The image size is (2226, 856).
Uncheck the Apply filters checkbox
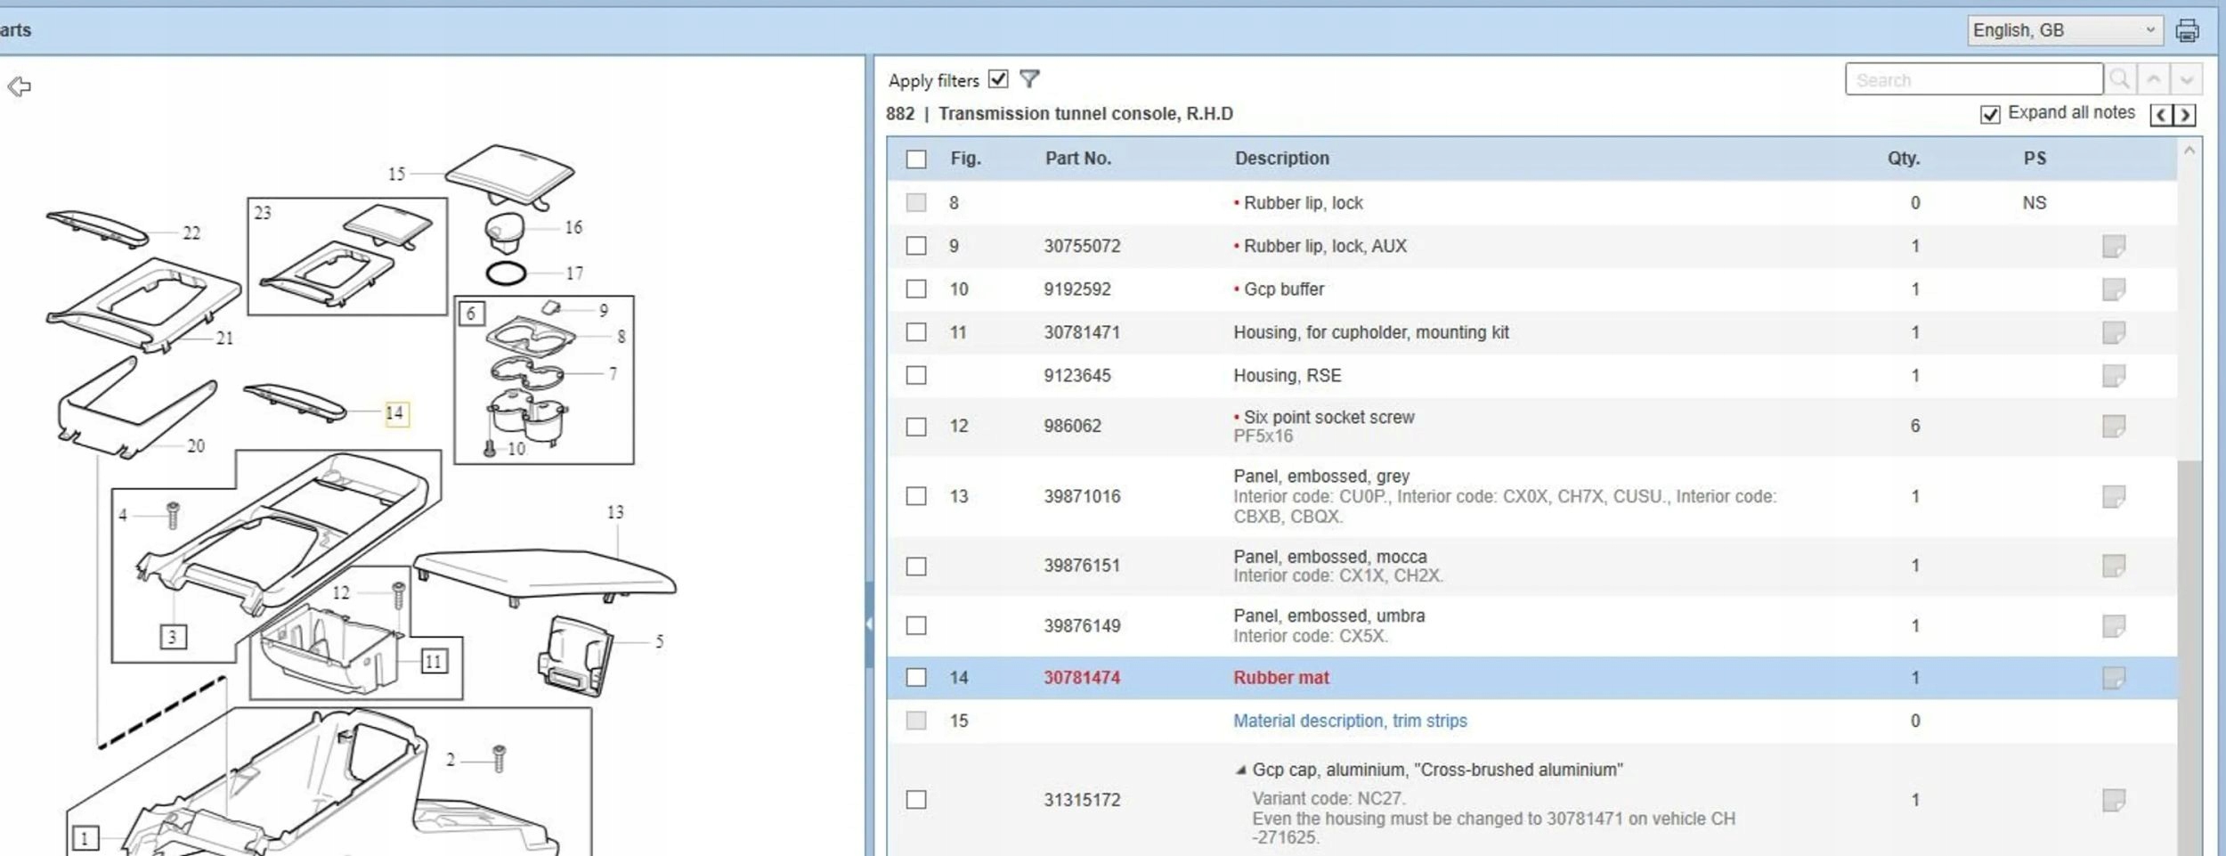(x=998, y=79)
